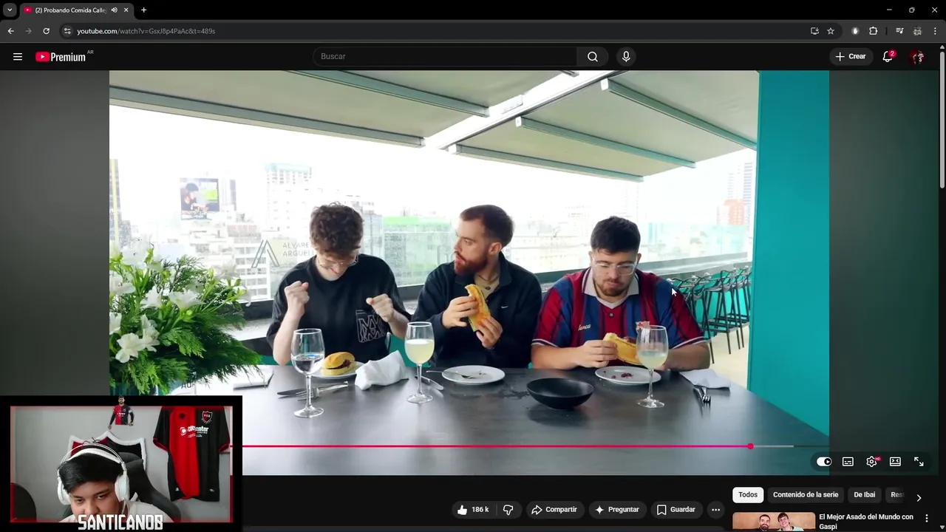Open options for El Mejor Asado video
This screenshot has width=946, height=532.
tap(927, 519)
